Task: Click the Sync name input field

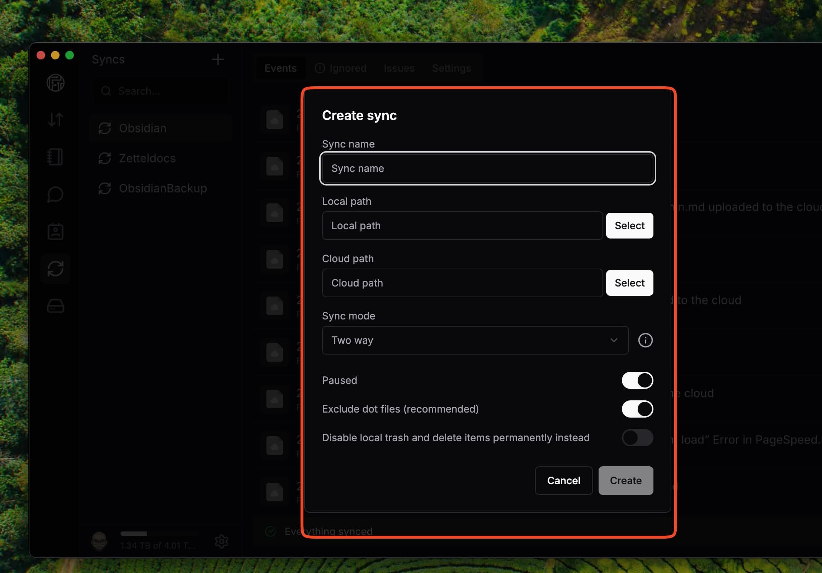Action: 488,168
